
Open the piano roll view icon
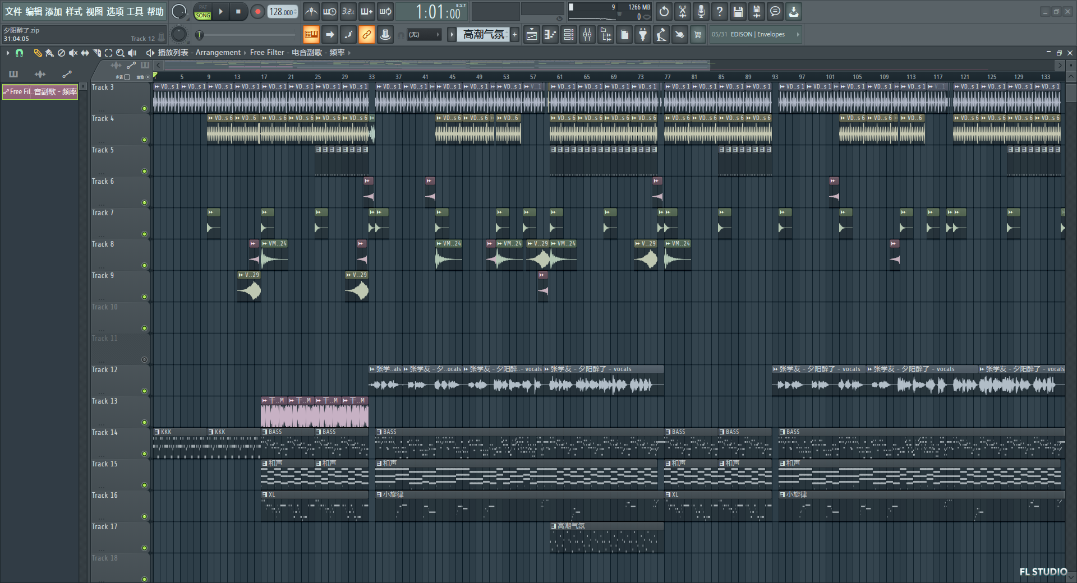550,35
